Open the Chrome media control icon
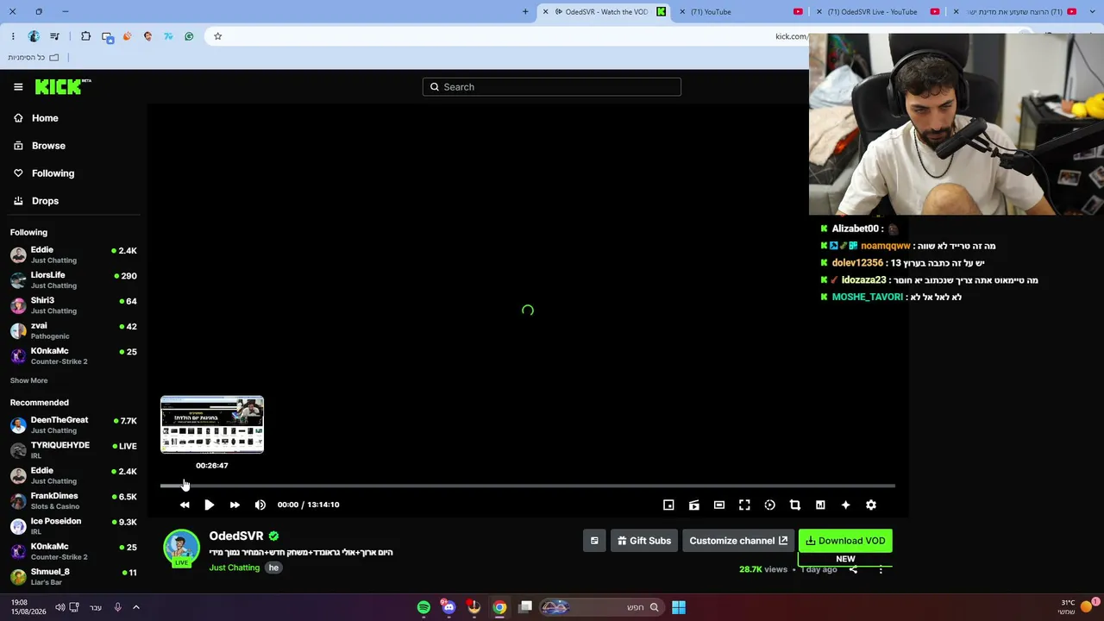 (55, 36)
